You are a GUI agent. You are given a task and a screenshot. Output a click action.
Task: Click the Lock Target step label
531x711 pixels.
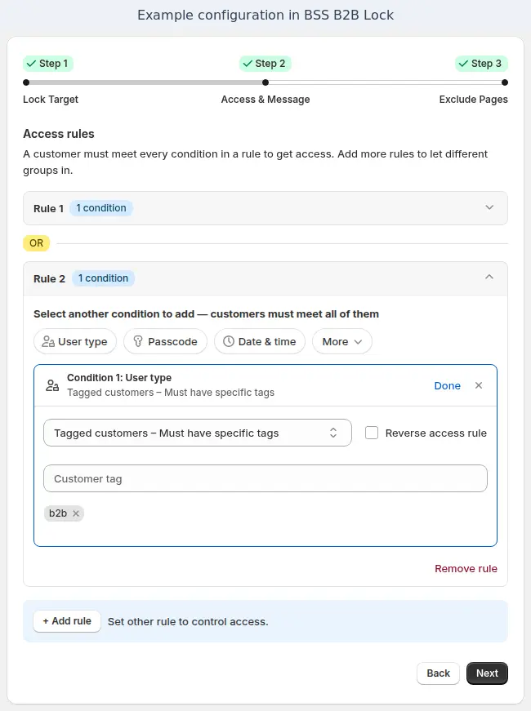[51, 100]
